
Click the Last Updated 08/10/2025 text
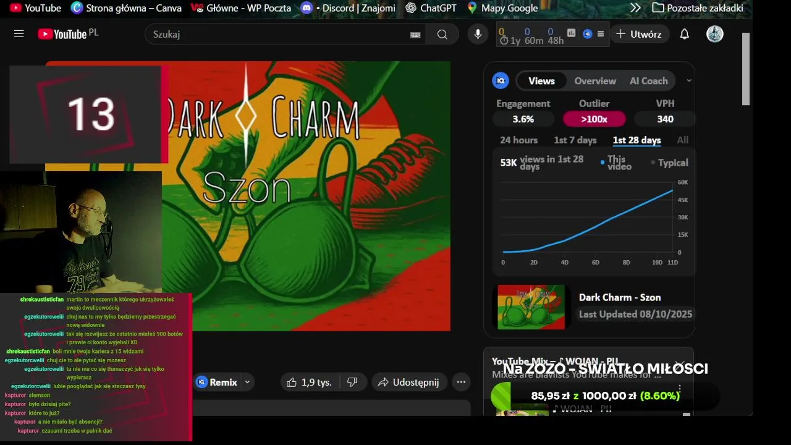(635, 314)
